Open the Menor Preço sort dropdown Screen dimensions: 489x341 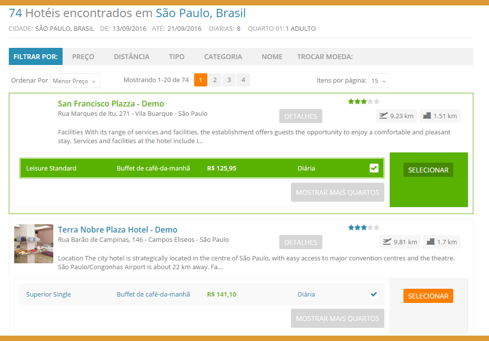coord(75,81)
